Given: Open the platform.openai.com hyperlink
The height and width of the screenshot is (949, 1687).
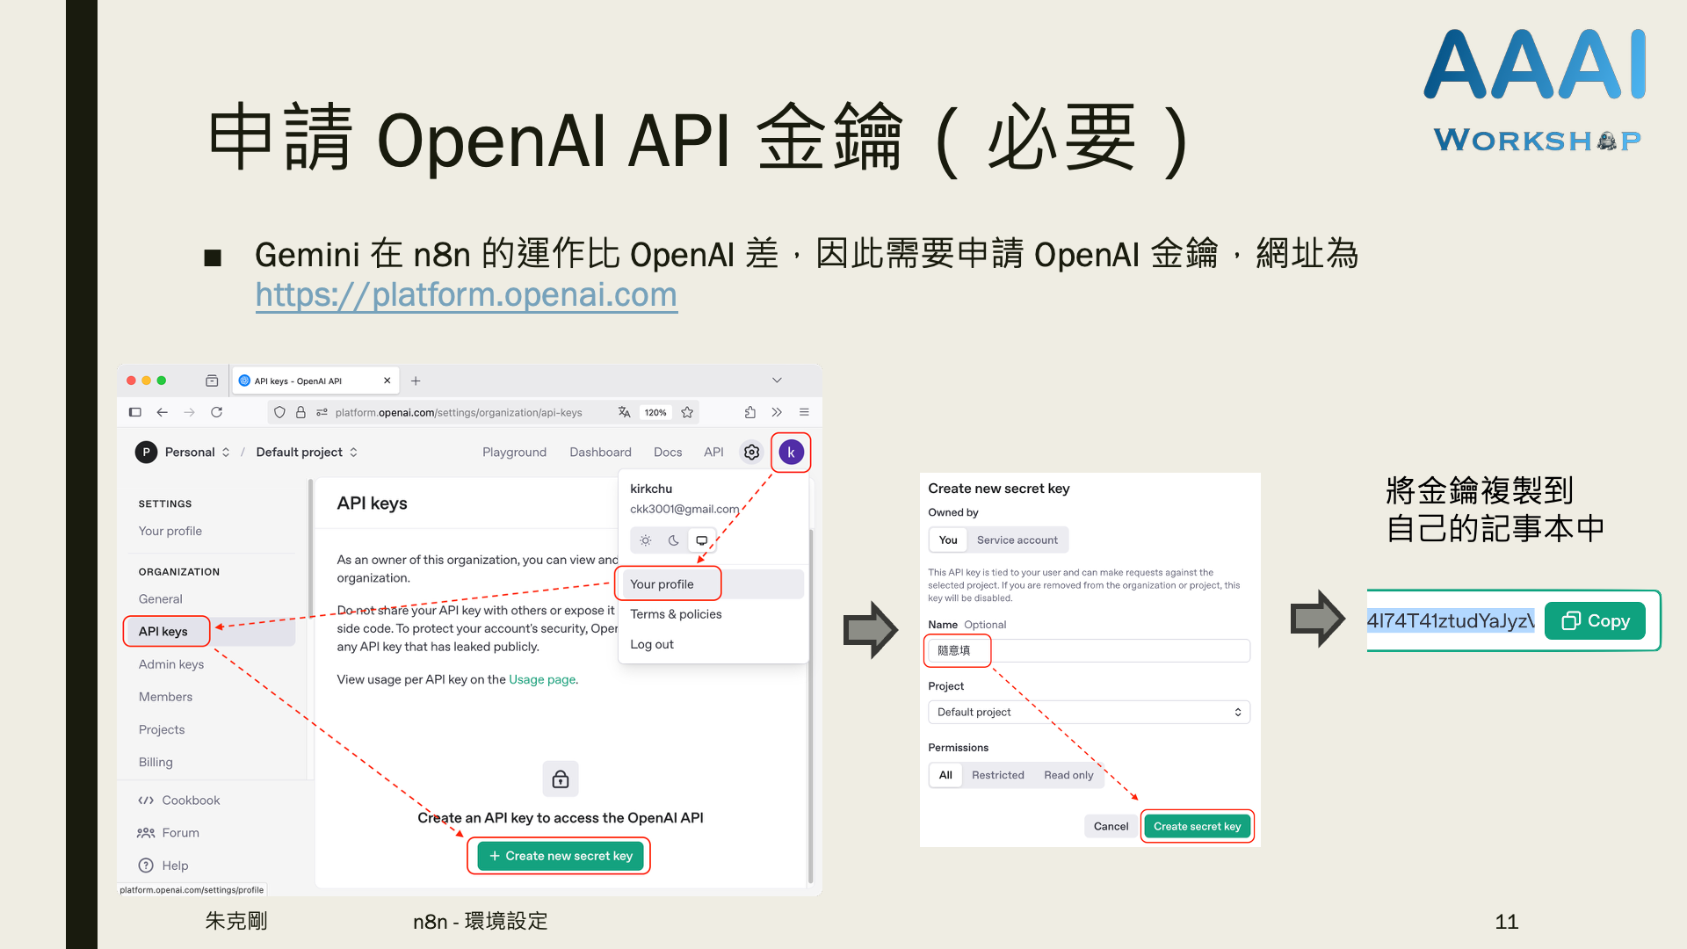Looking at the screenshot, I should pos(466,295).
